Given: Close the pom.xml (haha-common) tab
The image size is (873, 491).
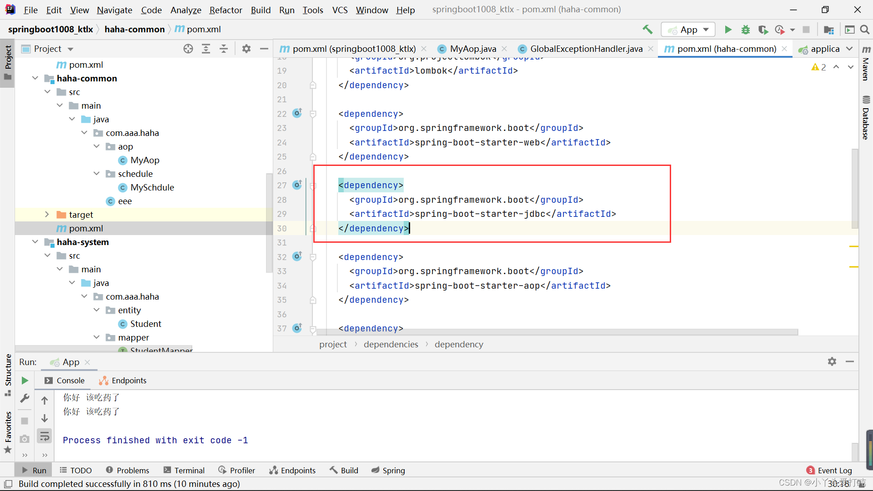Looking at the screenshot, I should tap(784, 49).
